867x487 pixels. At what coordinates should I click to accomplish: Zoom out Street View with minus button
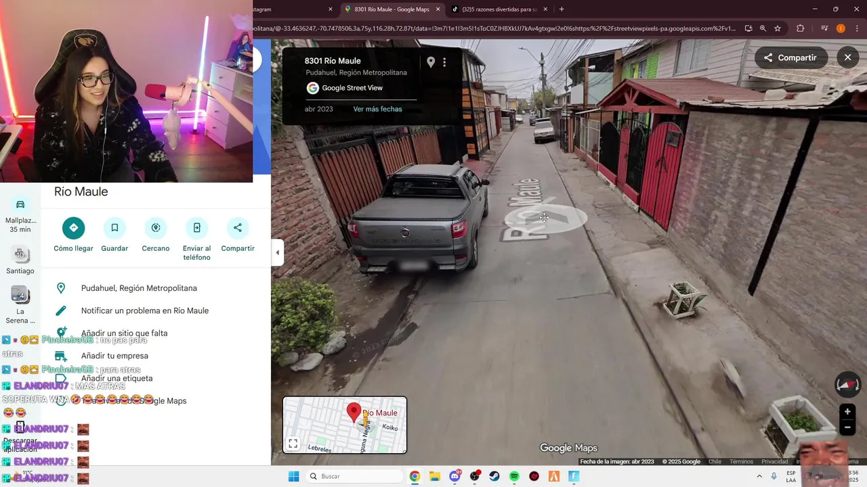[847, 427]
